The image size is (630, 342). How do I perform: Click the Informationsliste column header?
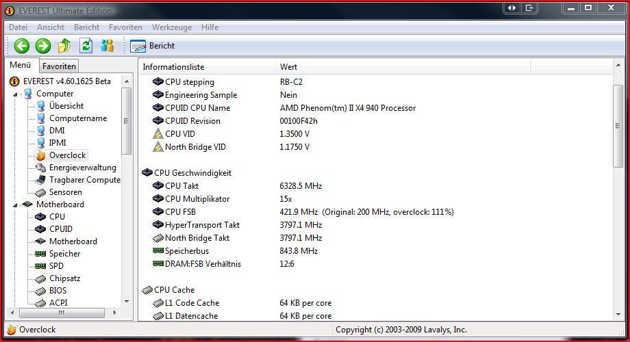pyautogui.click(x=207, y=67)
